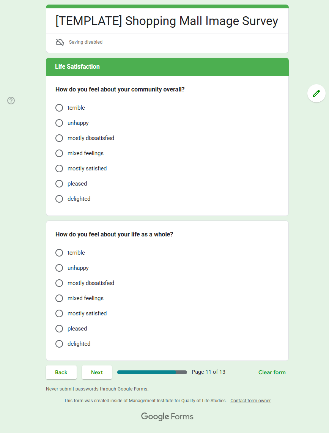Pick 'delighted' for life as a whole
Viewport: 329px width, 433px height.
59,344
